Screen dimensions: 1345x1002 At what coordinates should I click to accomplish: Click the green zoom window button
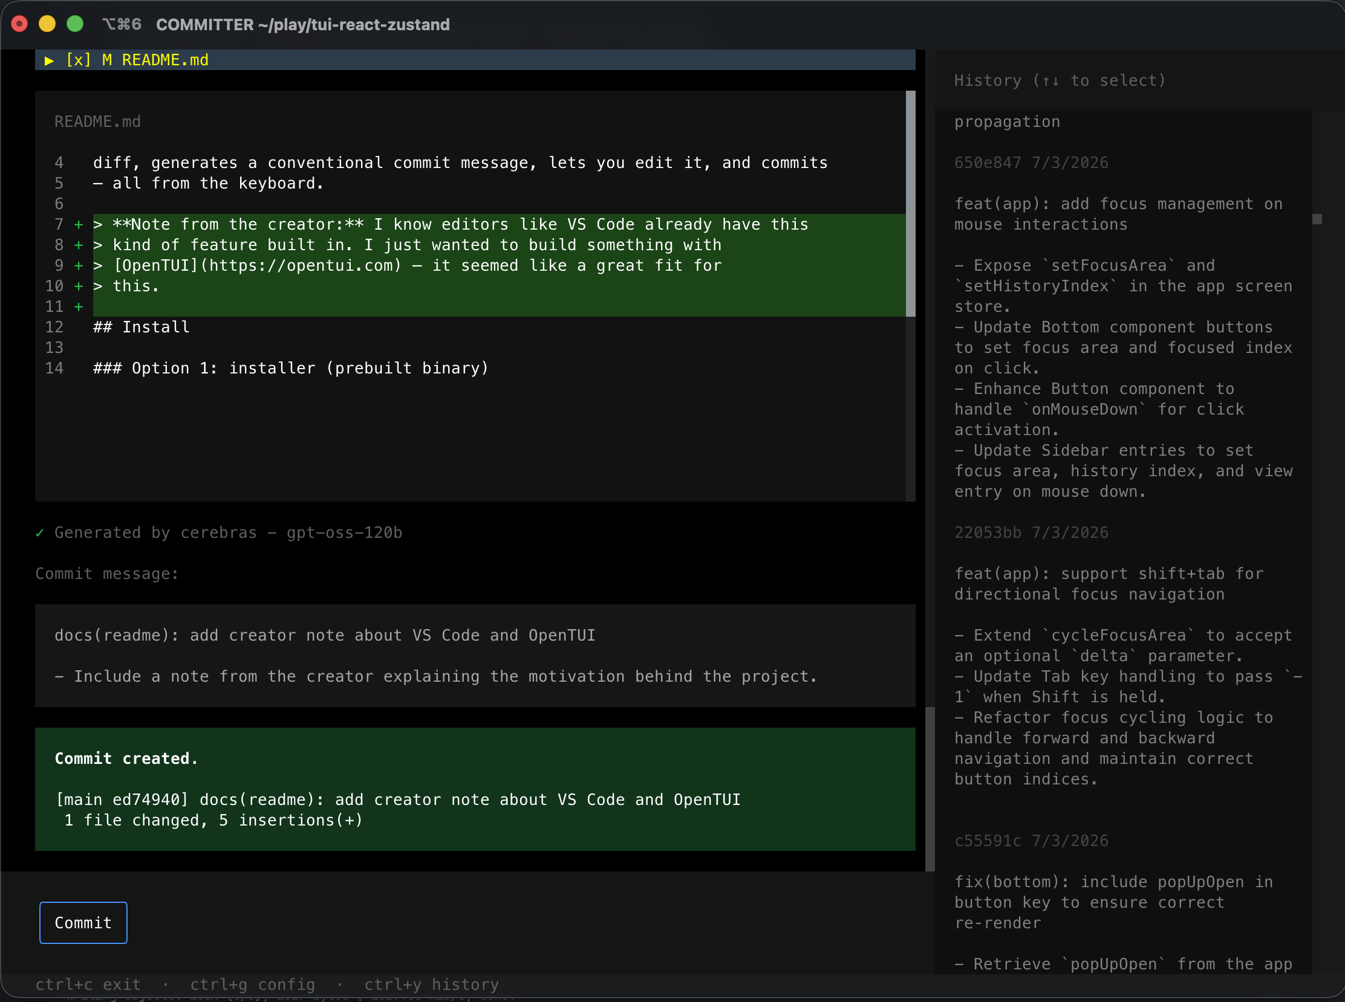74,24
